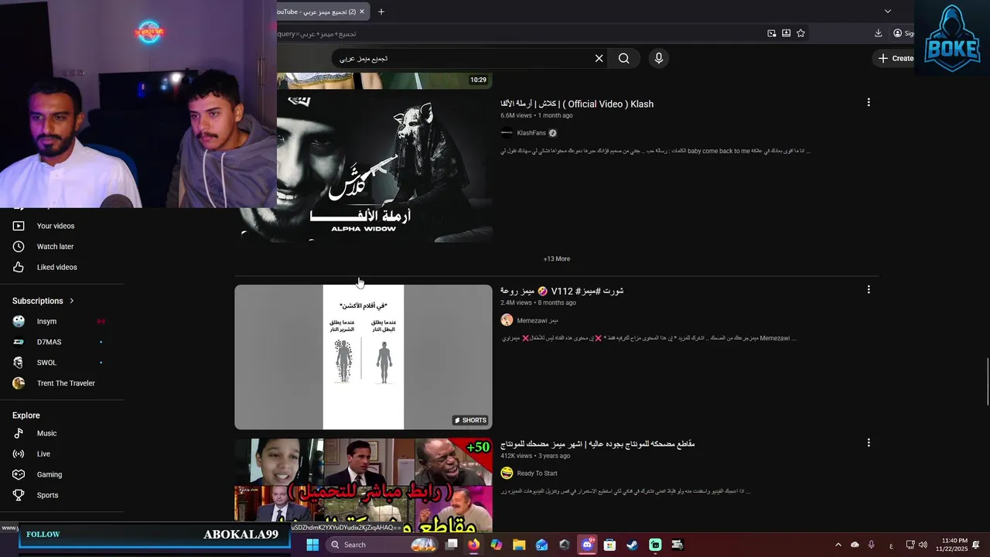
Task: Open Steam from the taskbar
Action: coord(632,545)
